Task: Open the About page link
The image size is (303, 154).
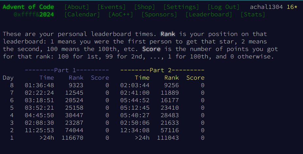Action: 76,7
